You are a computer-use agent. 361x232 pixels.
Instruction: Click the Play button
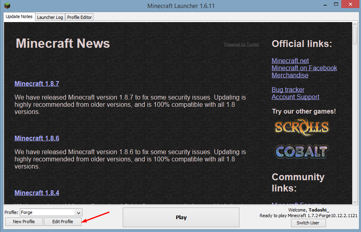point(181,217)
